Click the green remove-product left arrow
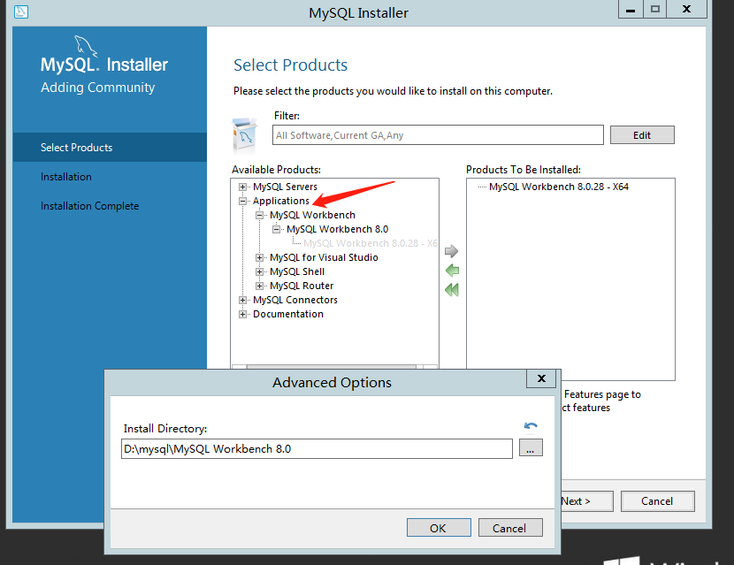 coord(452,271)
